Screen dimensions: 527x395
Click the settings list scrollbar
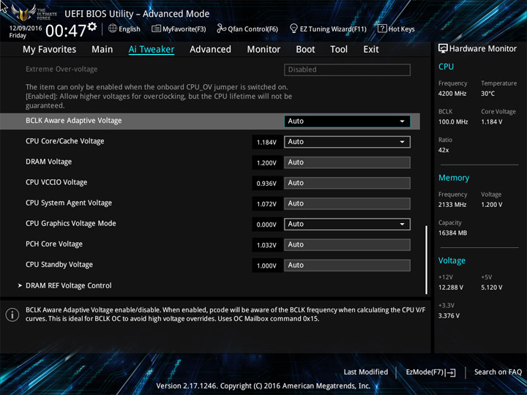tap(427, 260)
